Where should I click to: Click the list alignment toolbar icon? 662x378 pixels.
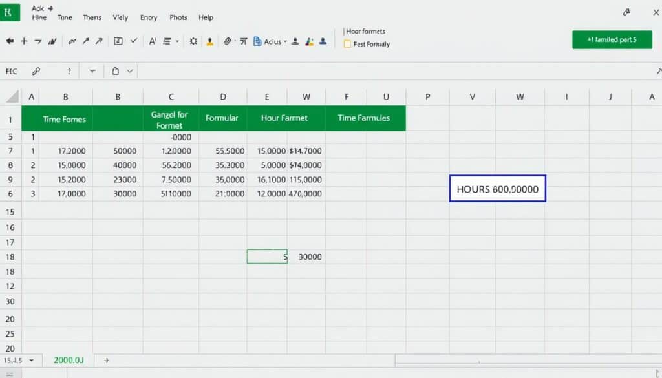167,41
